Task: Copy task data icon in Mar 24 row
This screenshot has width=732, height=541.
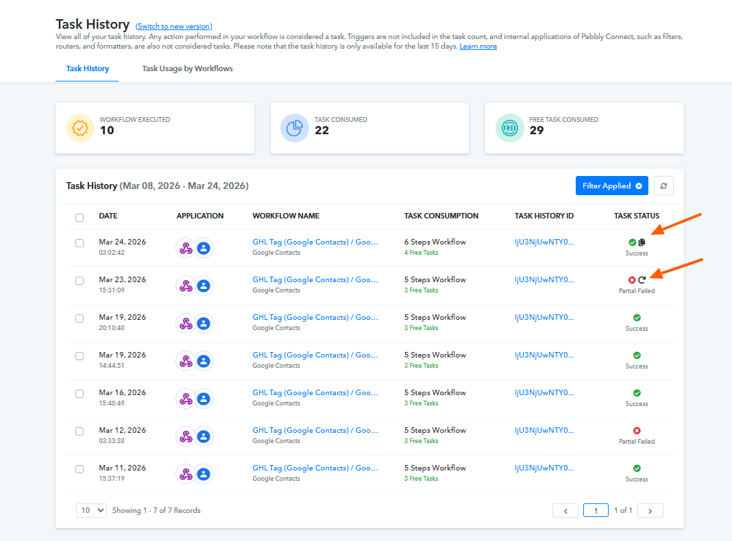Action: pyautogui.click(x=642, y=242)
